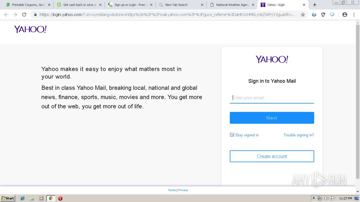View site security lock information

35,15
